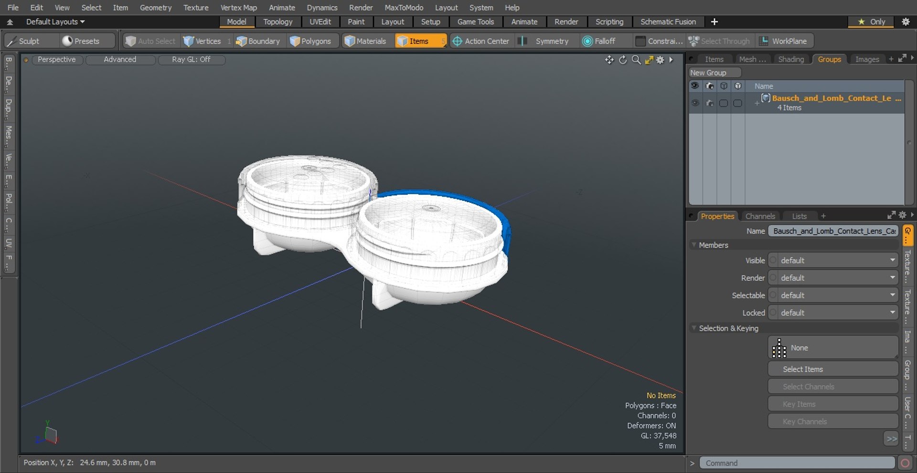Click the None selection set button
This screenshot has height=473, width=917.
pyautogui.click(x=833, y=347)
